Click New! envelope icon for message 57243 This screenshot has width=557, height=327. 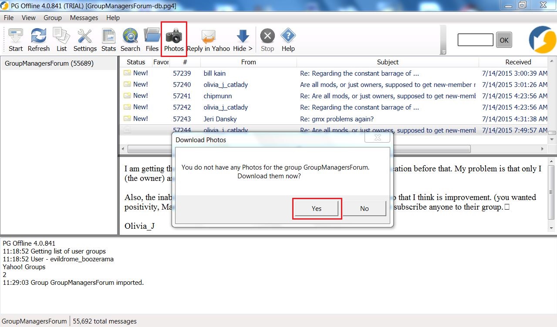pyautogui.click(x=127, y=118)
